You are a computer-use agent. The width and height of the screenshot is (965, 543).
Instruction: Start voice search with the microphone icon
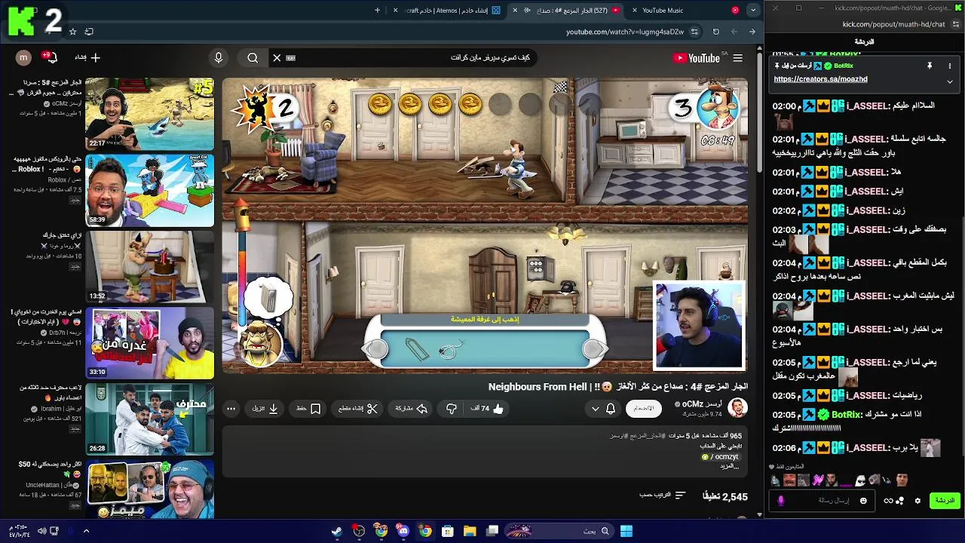[x=219, y=58]
